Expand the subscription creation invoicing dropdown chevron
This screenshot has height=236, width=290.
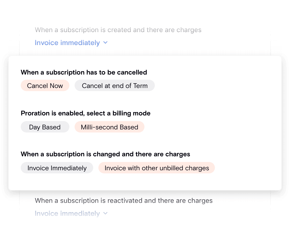pyautogui.click(x=105, y=43)
